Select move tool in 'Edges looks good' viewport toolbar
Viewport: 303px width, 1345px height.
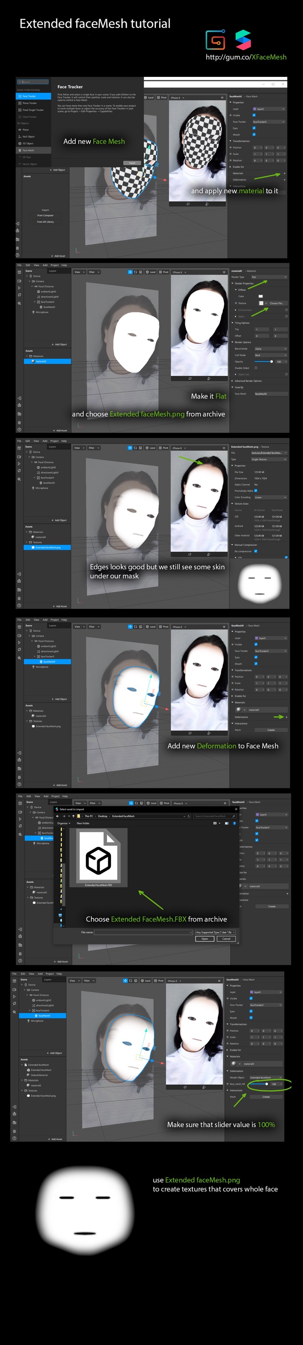point(130,448)
